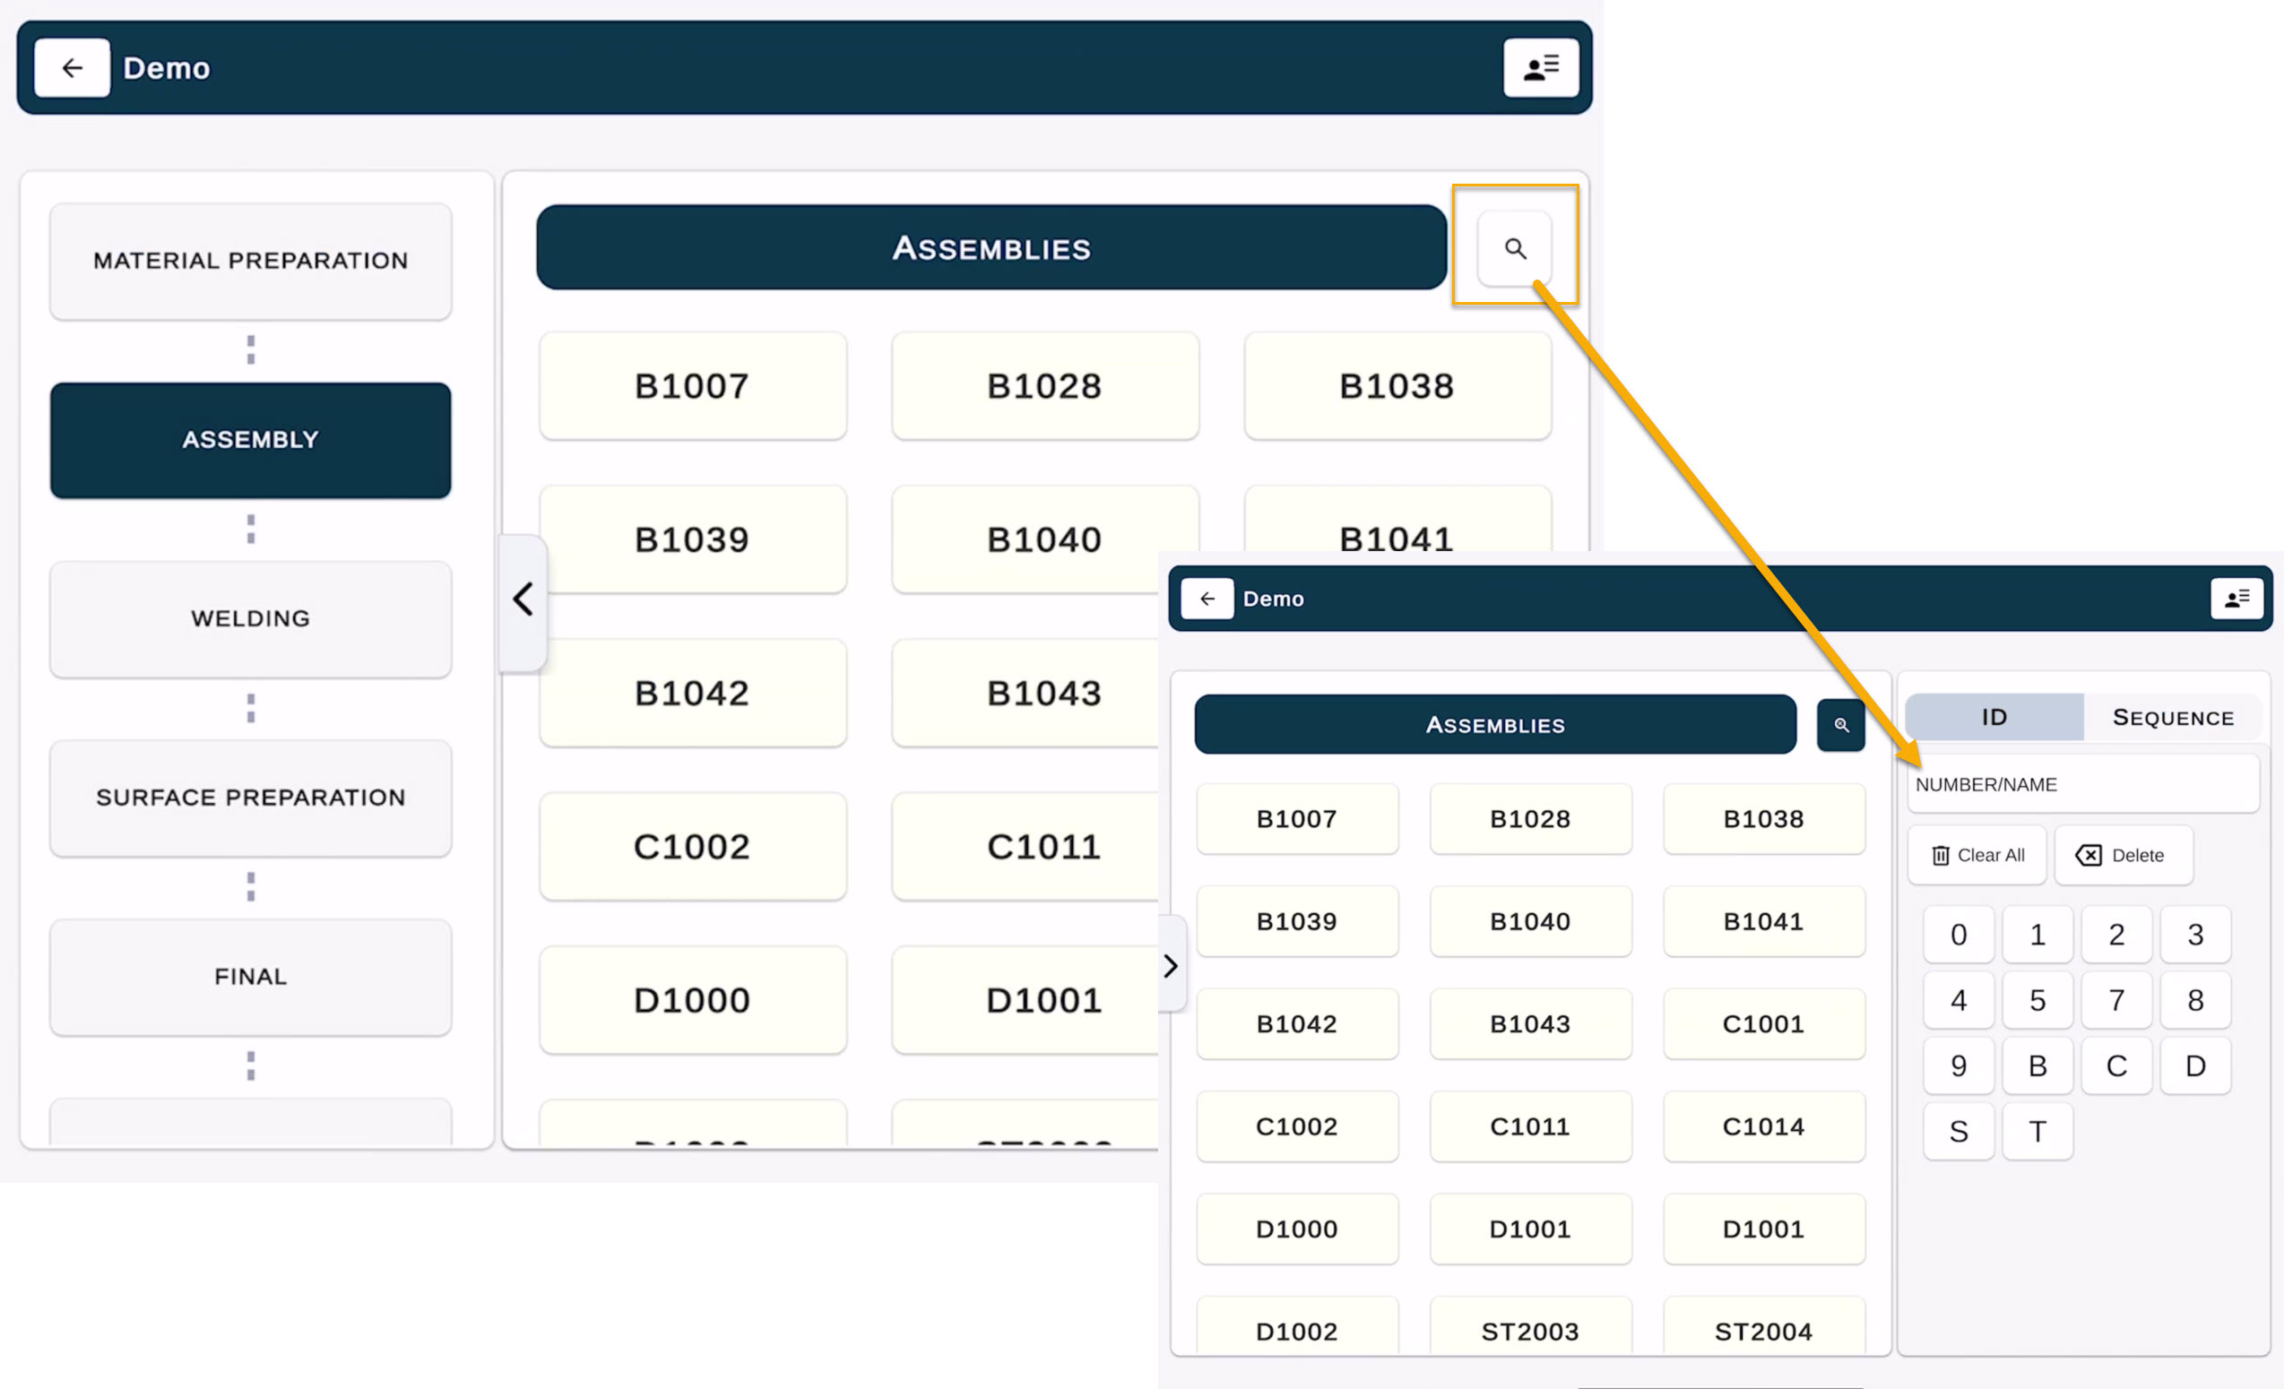This screenshot has width=2284, height=1389.
Task: Open the user profile icon in the small header
Action: pos(2235,599)
